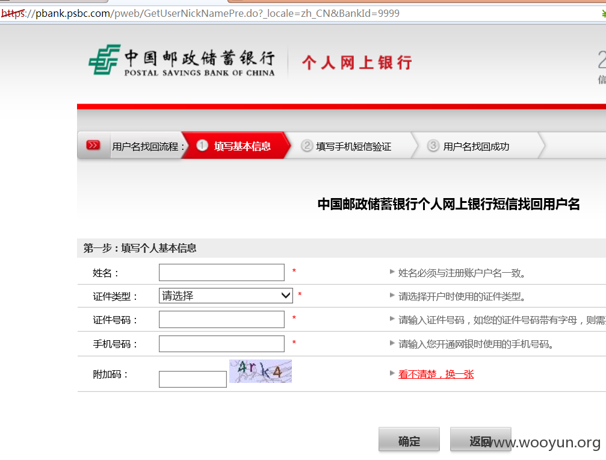Open the 证件类型 dropdown 请选择
606x460 pixels.
coord(226,296)
